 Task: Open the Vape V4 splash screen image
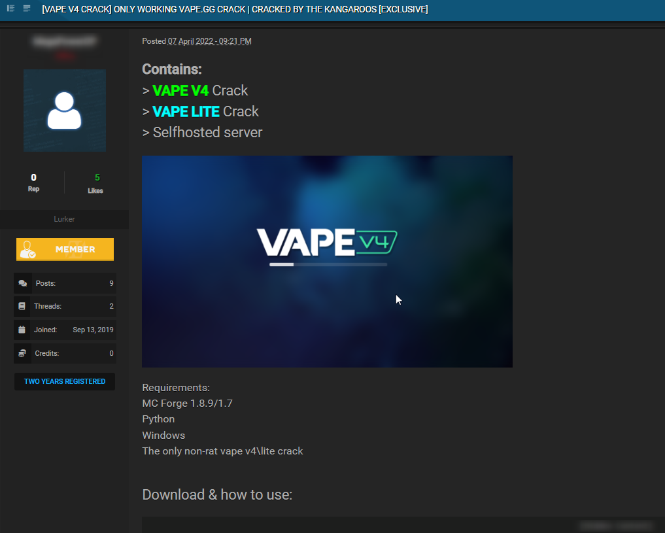(x=328, y=261)
